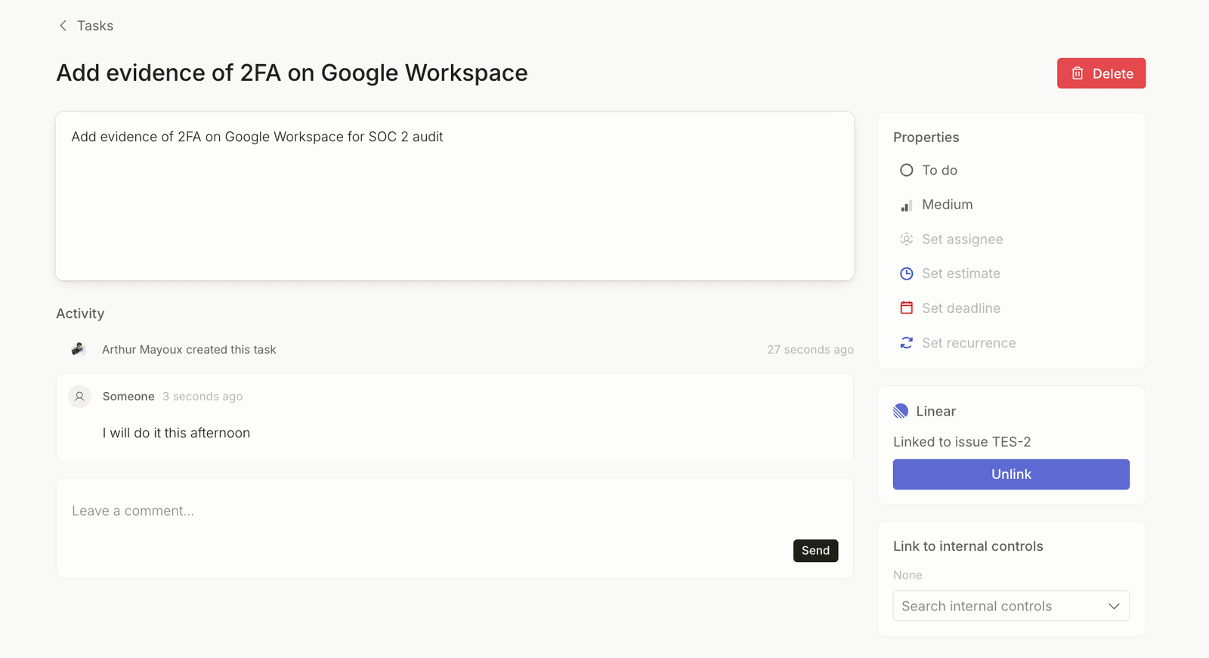Click the To do status circle icon
The height and width of the screenshot is (658, 1209).
coord(907,170)
